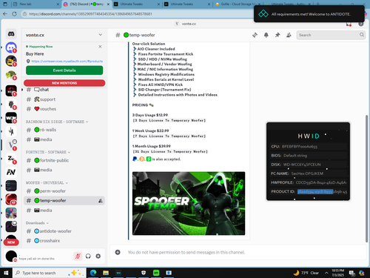Open notification settings bell icon
Viewport: 370px width, 278px height.
266,35
